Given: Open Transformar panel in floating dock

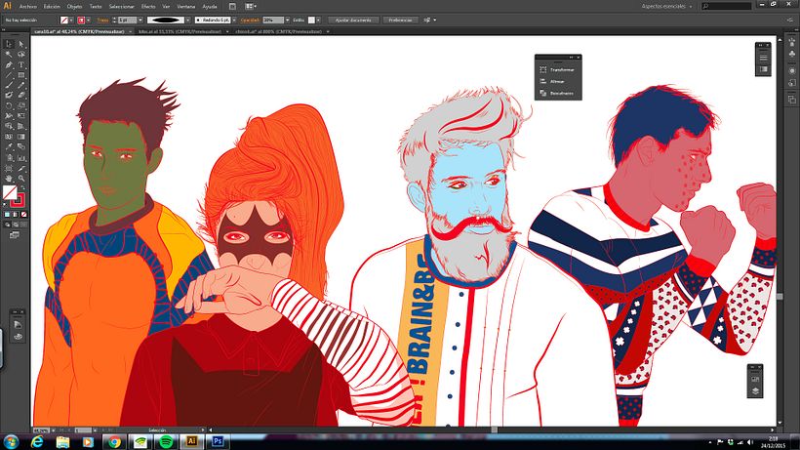Looking at the screenshot, I should click(x=558, y=70).
